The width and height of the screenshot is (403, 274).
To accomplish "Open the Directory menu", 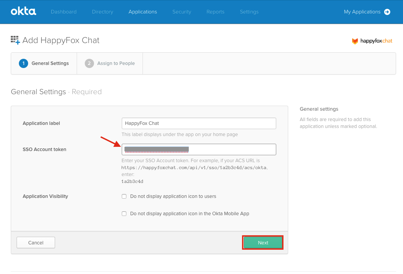I will point(102,12).
